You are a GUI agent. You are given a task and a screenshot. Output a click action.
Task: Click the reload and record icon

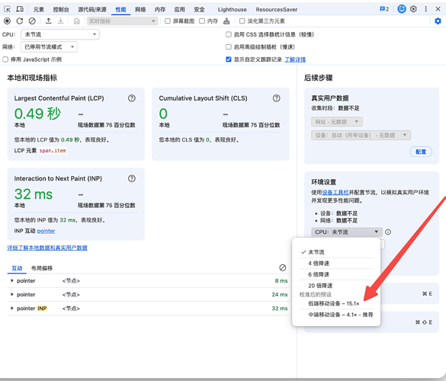tap(20, 21)
